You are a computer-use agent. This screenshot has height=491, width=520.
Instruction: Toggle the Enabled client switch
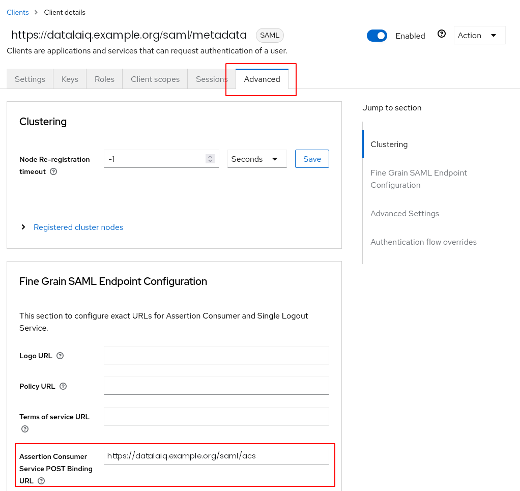tap(377, 36)
